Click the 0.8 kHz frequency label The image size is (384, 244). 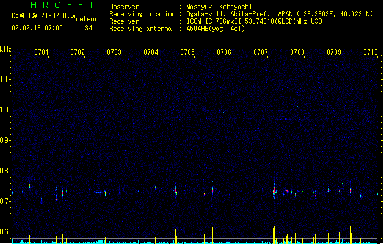[5, 171]
